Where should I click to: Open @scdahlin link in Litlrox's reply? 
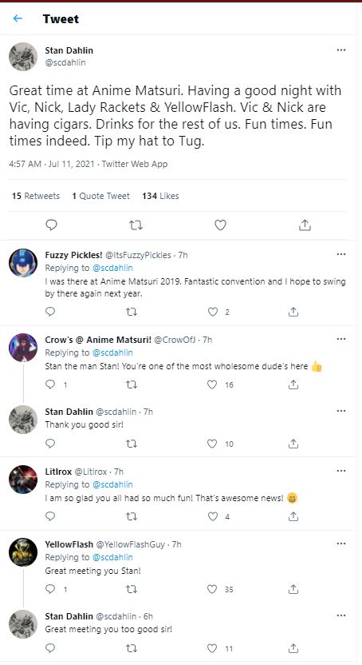112,484
